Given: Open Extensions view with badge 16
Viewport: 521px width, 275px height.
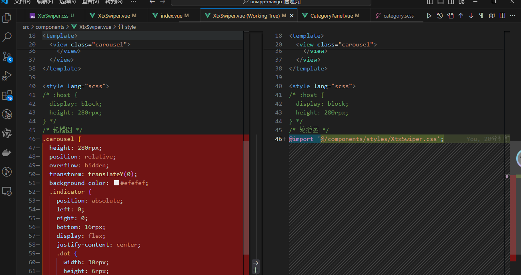Looking at the screenshot, I should pos(7,95).
